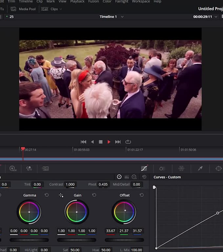Click the Offset red value 33.67
Screen dimensions: 223x252
click(x=111, y=231)
